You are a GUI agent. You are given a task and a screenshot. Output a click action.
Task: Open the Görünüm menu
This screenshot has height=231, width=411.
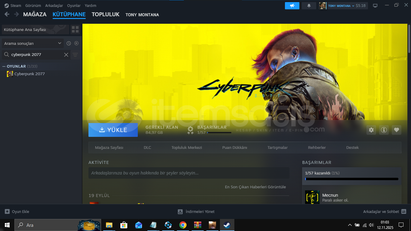(33, 6)
